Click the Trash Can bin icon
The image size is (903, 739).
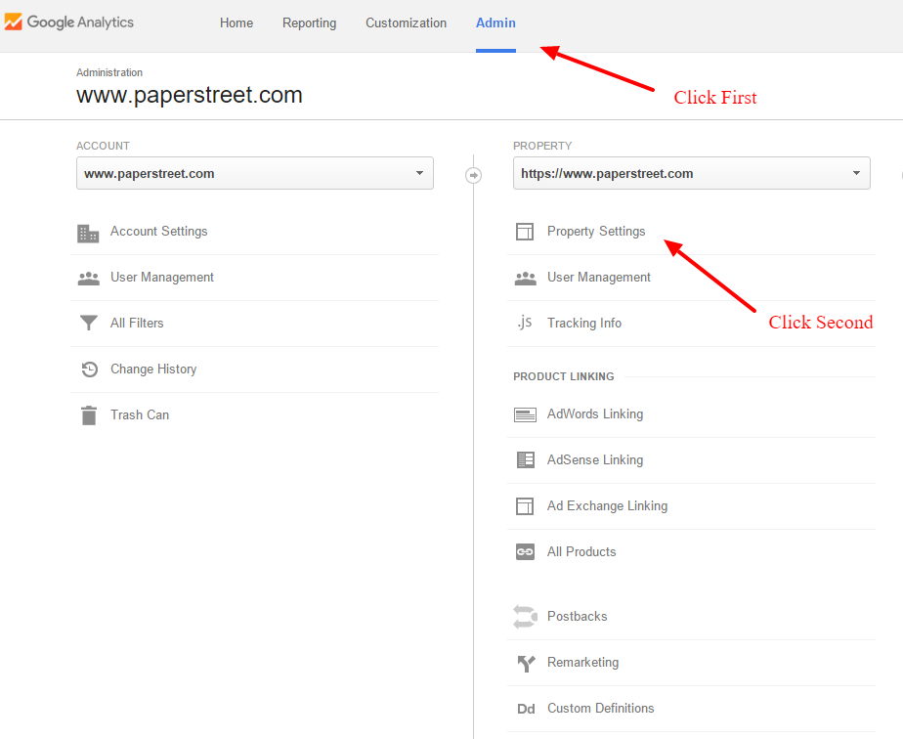[x=89, y=414]
